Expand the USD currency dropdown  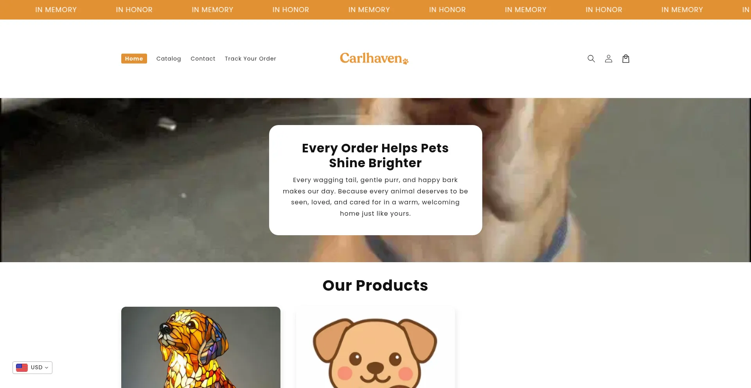[32, 368]
